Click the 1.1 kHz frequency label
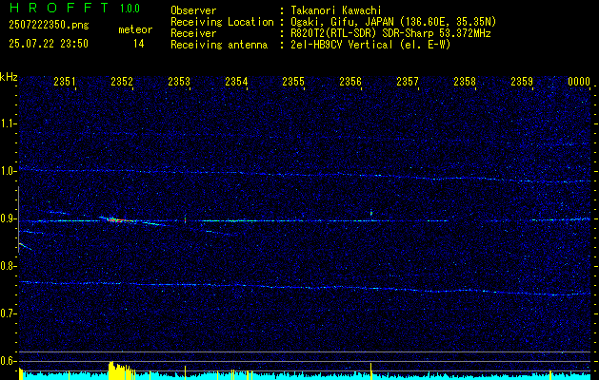599x380 pixels. (8, 123)
